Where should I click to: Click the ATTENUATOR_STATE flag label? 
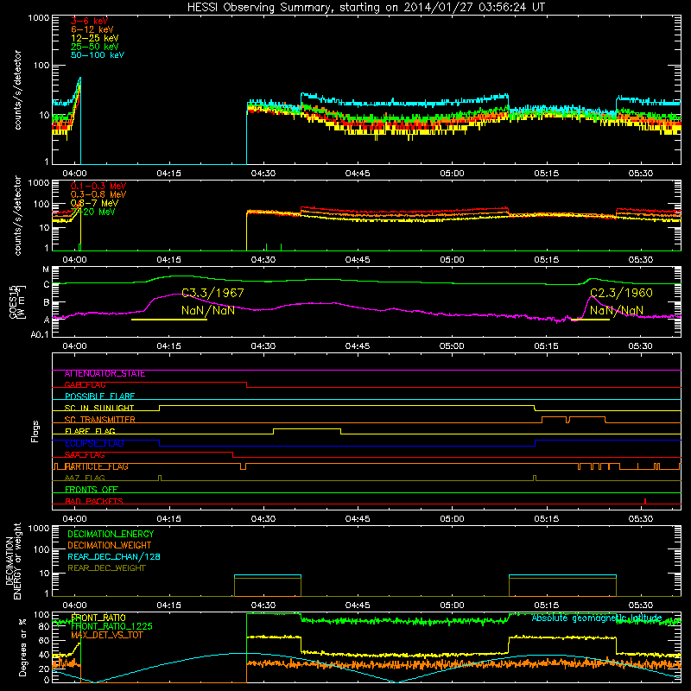point(105,374)
